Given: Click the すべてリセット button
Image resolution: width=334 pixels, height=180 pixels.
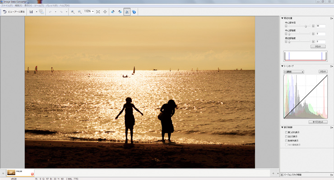Looking at the screenshot, I should click(x=318, y=121).
